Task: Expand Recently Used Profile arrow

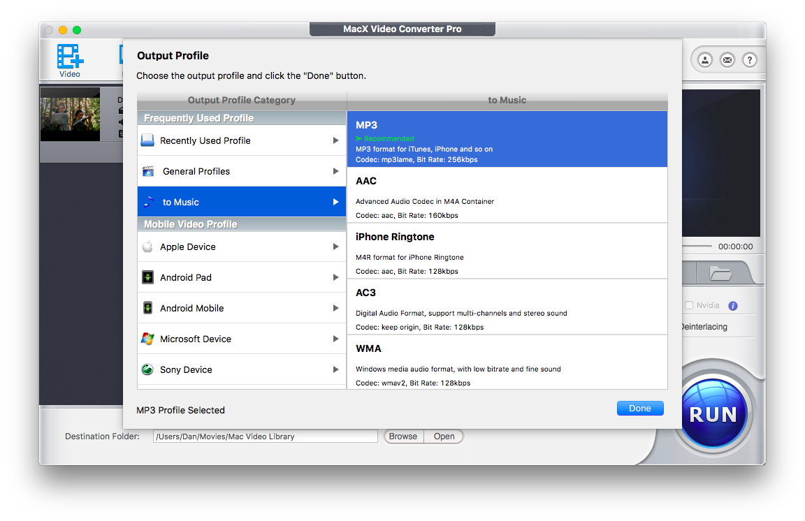Action: (x=335, y=140)
